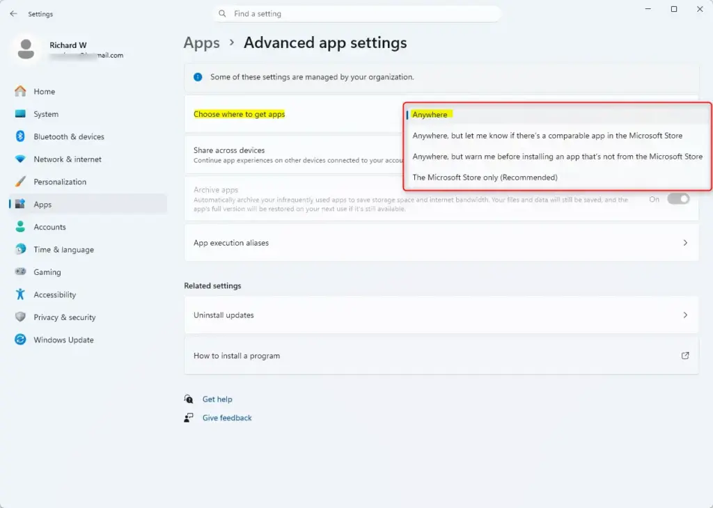This screenshot has width=713, height=508.
Task: Click the Archive apps heading
Action: [x=216, y=189]
